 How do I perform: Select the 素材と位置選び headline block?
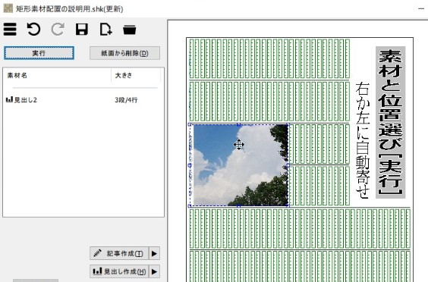point(390,122)
